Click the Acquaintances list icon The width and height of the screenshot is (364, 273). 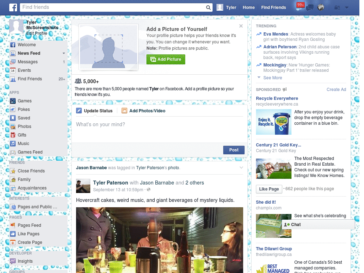click(13, 188)
